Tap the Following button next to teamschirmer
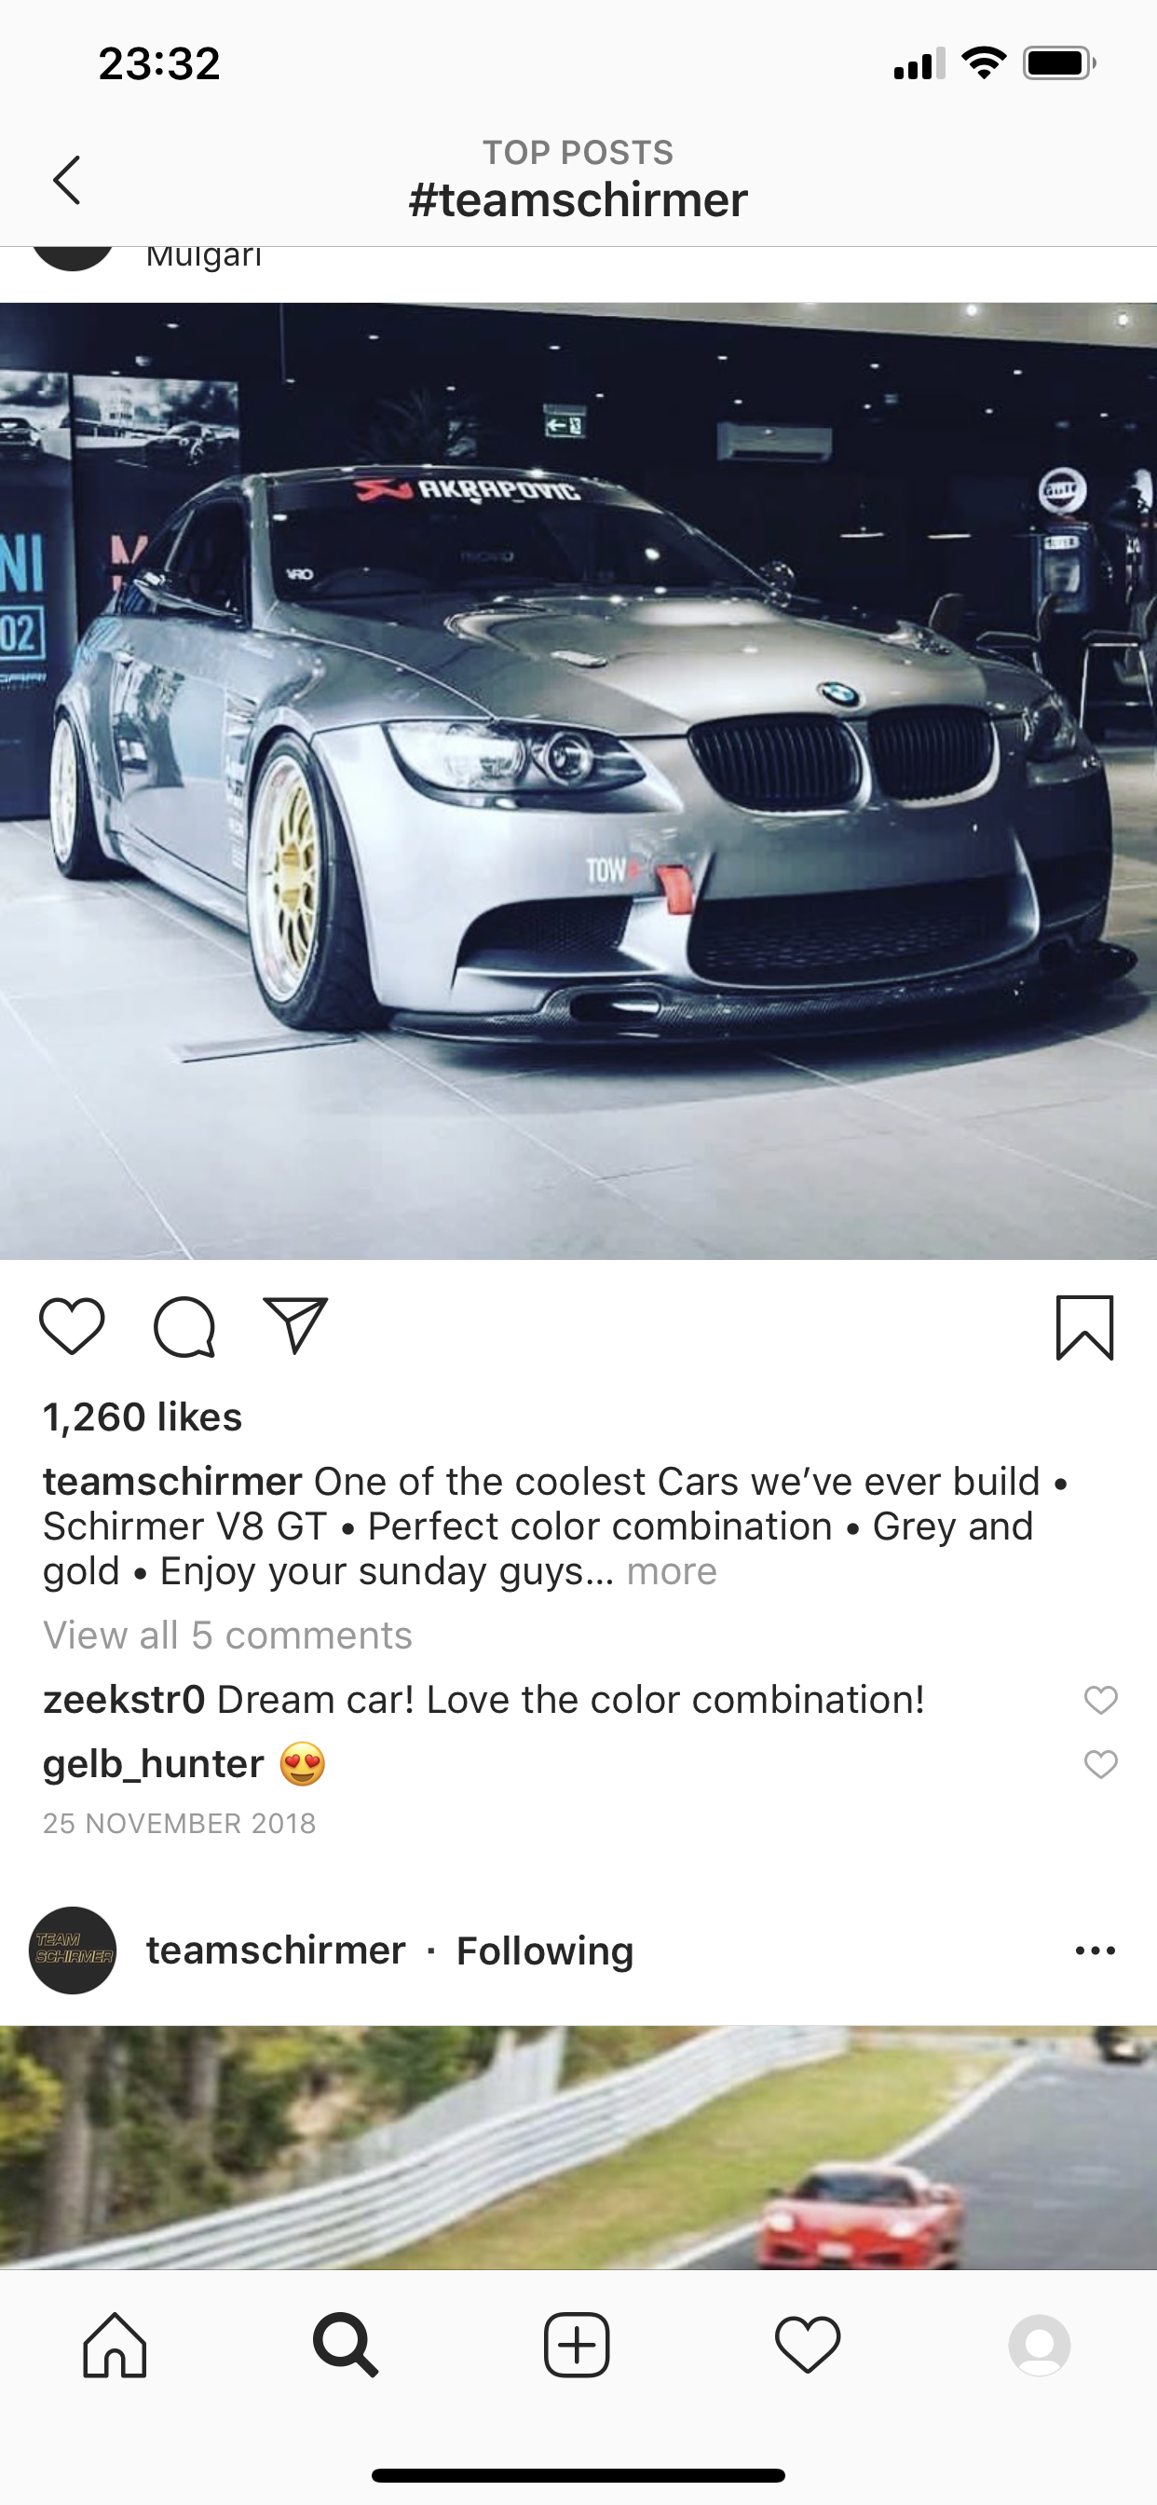 (544, 1951)
